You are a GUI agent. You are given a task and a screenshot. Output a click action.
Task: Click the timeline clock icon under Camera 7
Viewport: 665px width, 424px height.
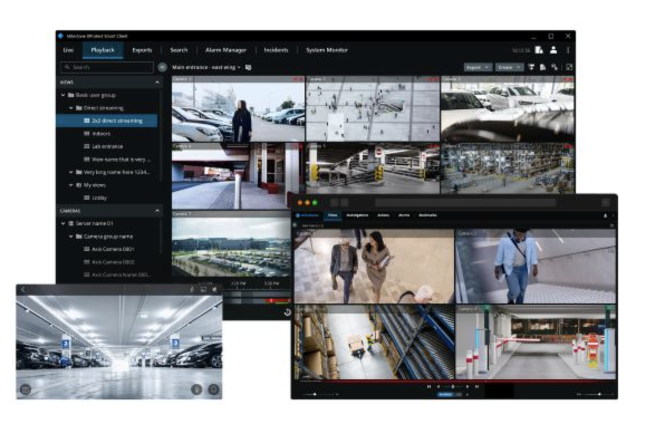(x=287, y=312)
